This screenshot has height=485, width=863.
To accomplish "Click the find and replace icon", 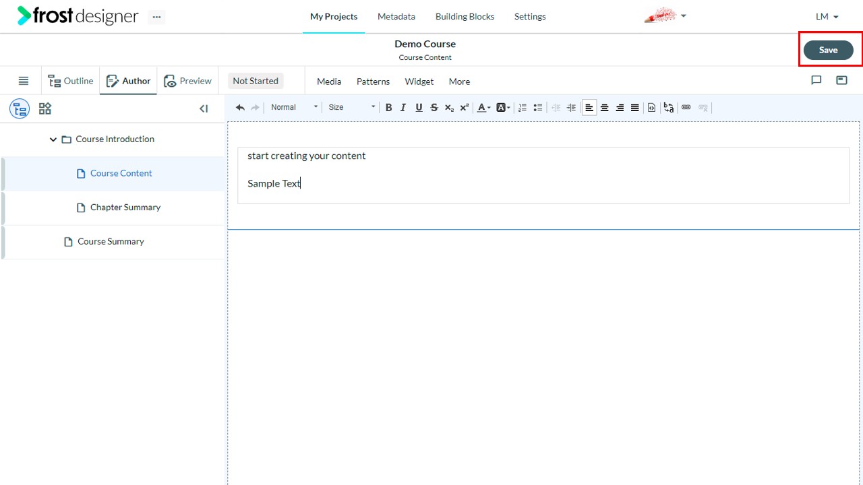I will (669, 107).
